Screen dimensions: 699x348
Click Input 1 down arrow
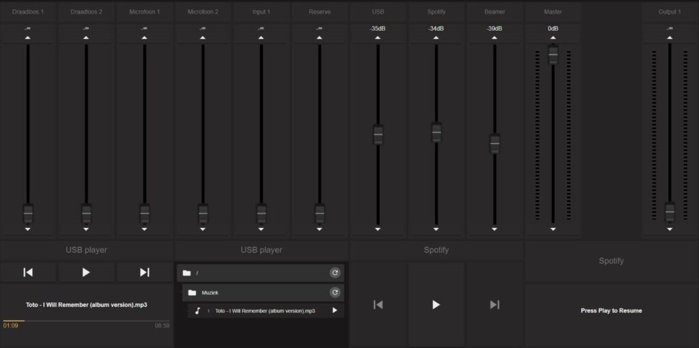pos(261,229)
